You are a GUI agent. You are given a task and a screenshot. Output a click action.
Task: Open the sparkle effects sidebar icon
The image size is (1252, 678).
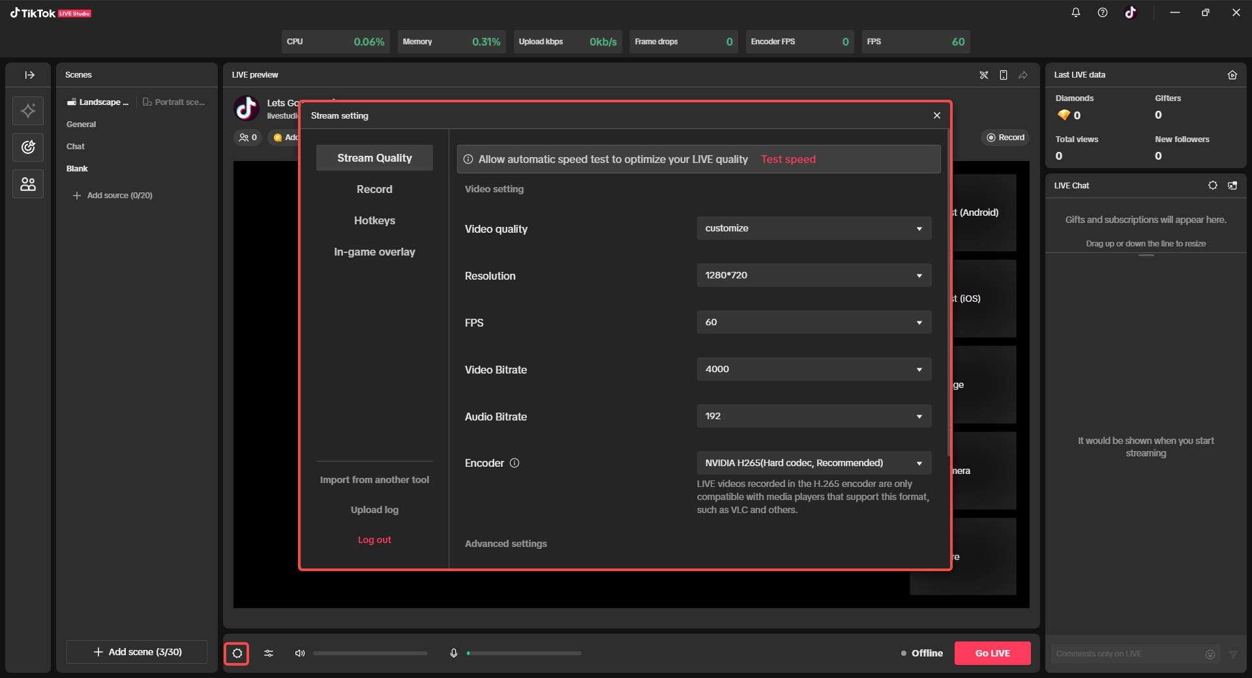(28, 111)
